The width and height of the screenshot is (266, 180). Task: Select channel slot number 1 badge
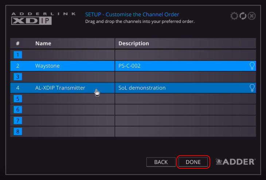(18, 55)
